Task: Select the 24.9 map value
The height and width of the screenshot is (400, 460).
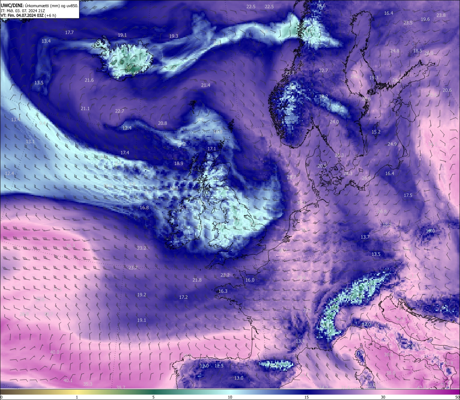Action: point(392,144)
